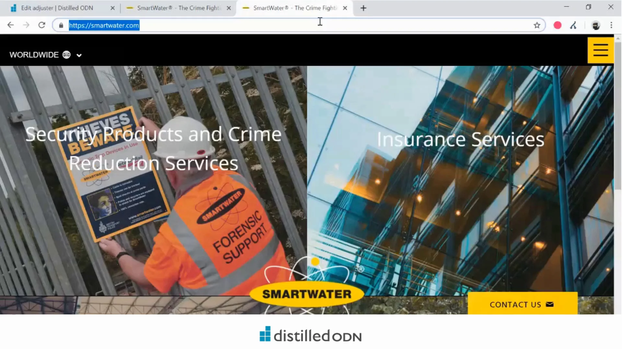Click the black stylus extension icon
The image size is (622, 349).
(x=573, y=25)
